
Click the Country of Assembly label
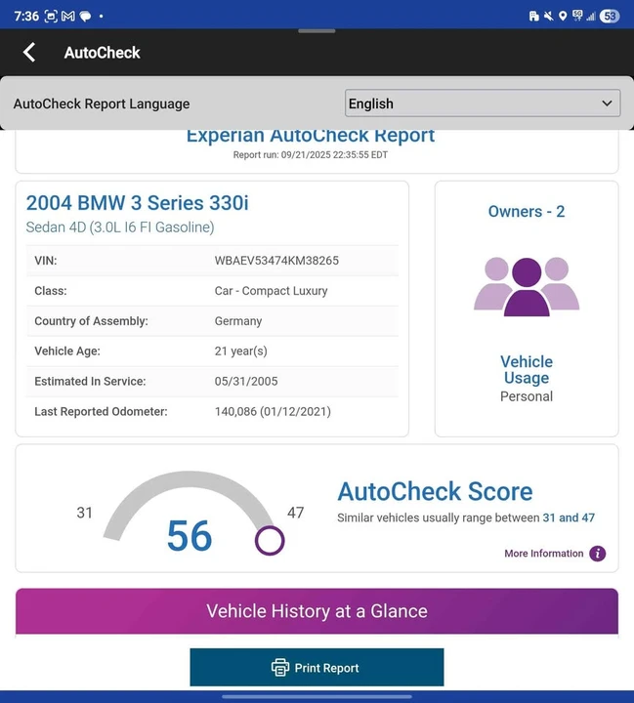(x=91, y=321)
